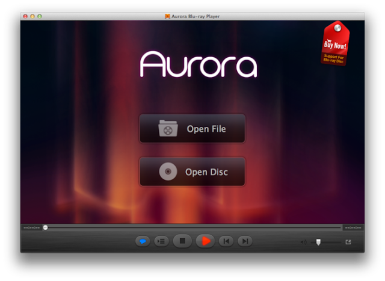Viewport: 385px width, 281px height.
Task: Click the elapsed time readout
Action: [x=32, y=228]
